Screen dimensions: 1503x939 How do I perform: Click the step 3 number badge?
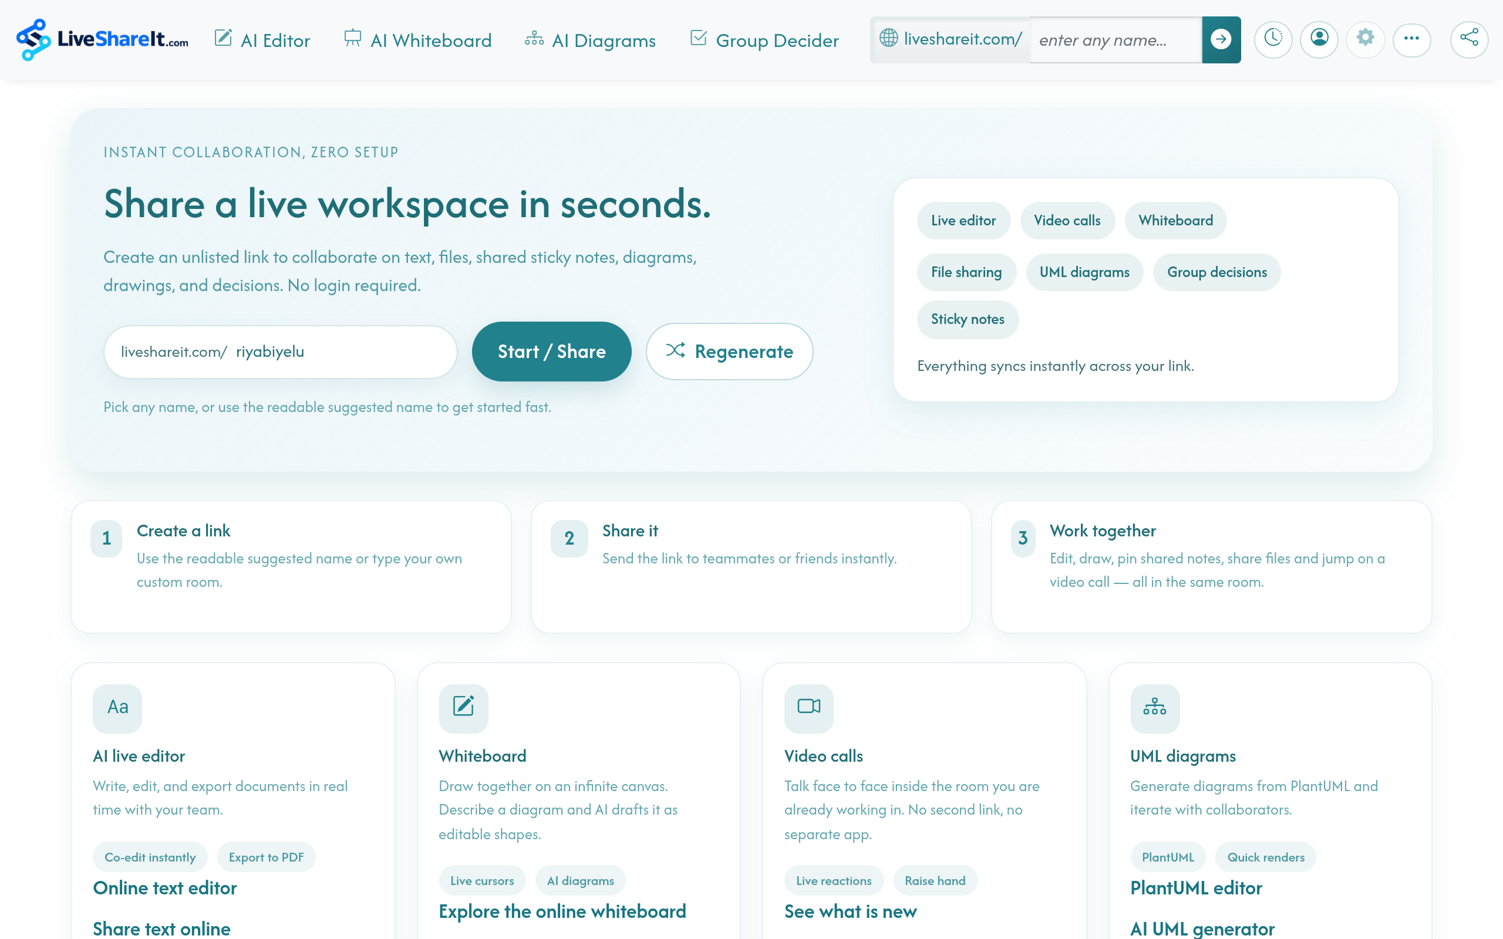(x=1023, y=538)
